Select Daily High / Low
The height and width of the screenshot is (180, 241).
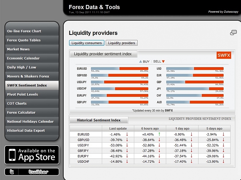coord(32,67)
